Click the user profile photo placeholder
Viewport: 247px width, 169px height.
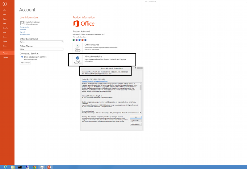pos(22,23)
